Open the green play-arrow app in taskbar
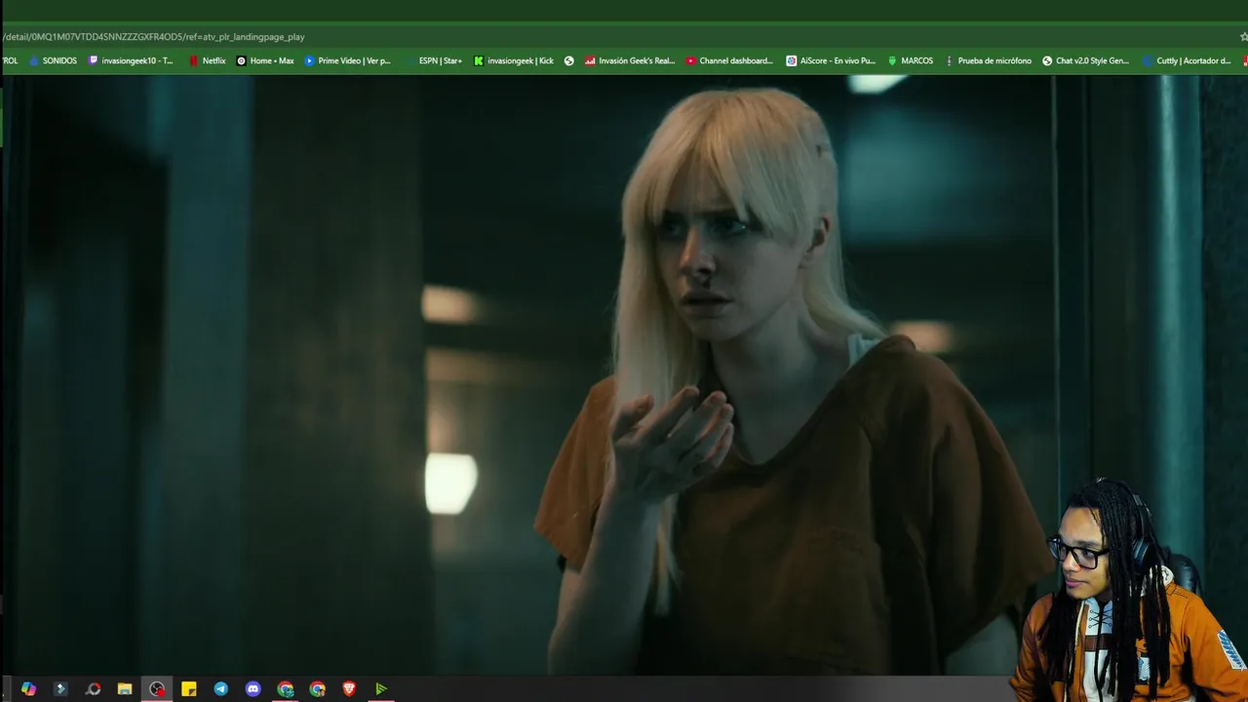 click(381, 689)
